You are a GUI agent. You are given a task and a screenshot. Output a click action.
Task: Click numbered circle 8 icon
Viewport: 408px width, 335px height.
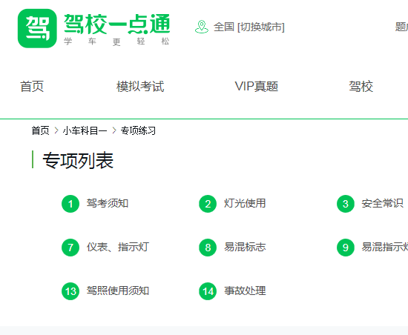click(x=208, y=248)
